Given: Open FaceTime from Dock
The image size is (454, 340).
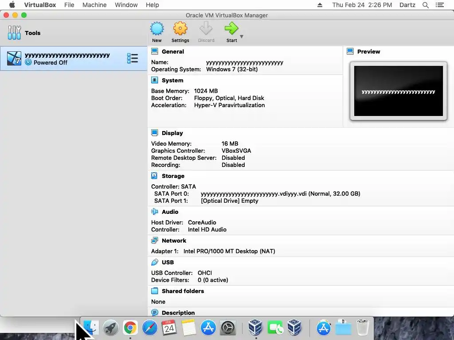Looking at the screenshot, I should pyautogui.click(x=275, y=328).
